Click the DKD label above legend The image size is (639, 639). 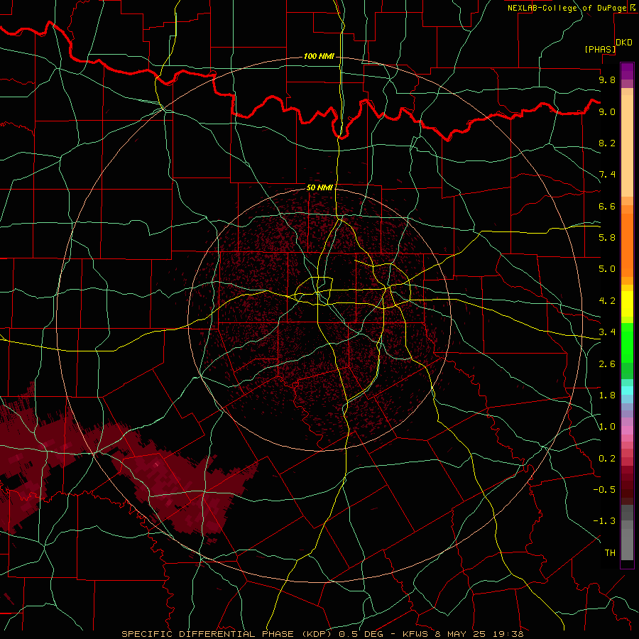coord(624,43)
